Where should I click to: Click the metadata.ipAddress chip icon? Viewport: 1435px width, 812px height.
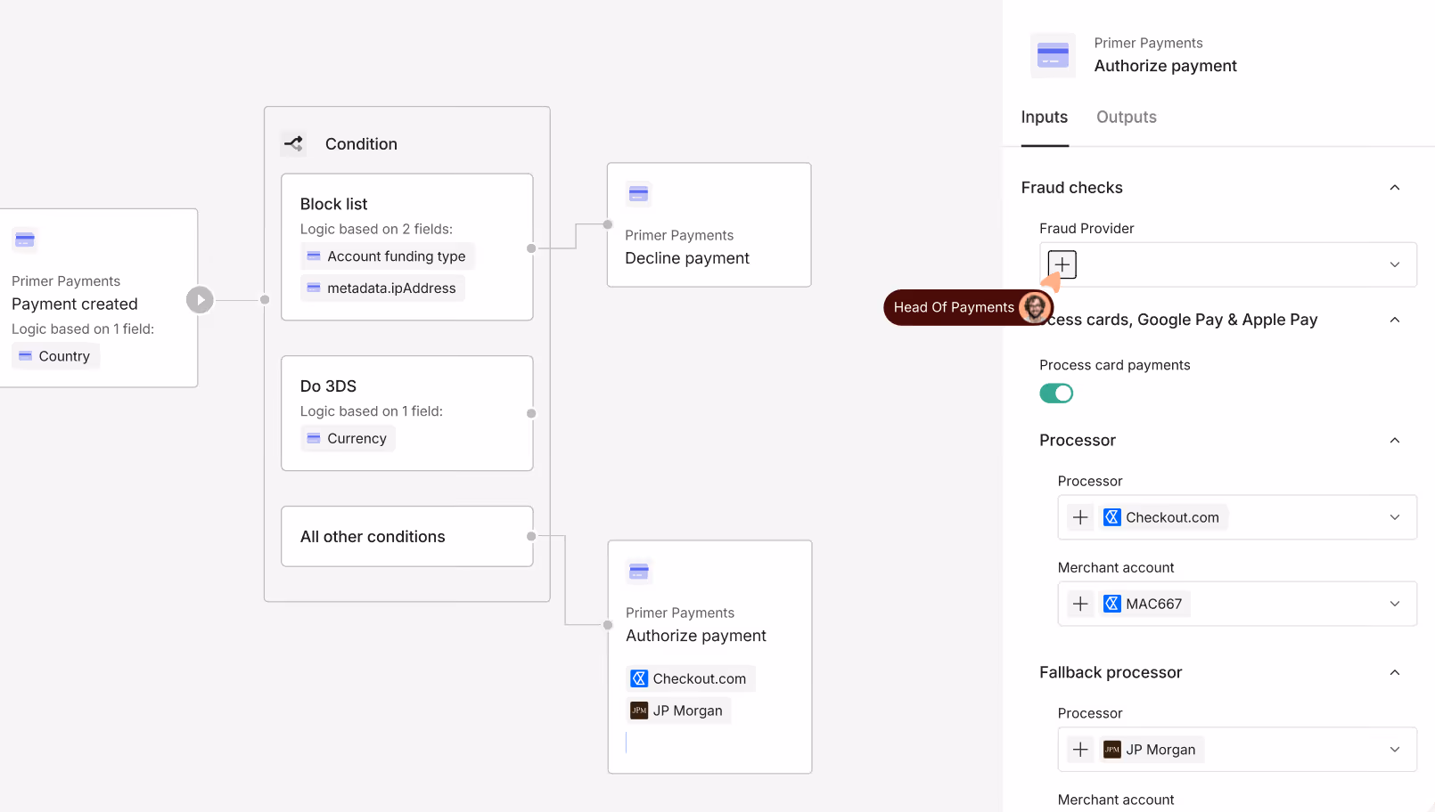coord(314,288)
